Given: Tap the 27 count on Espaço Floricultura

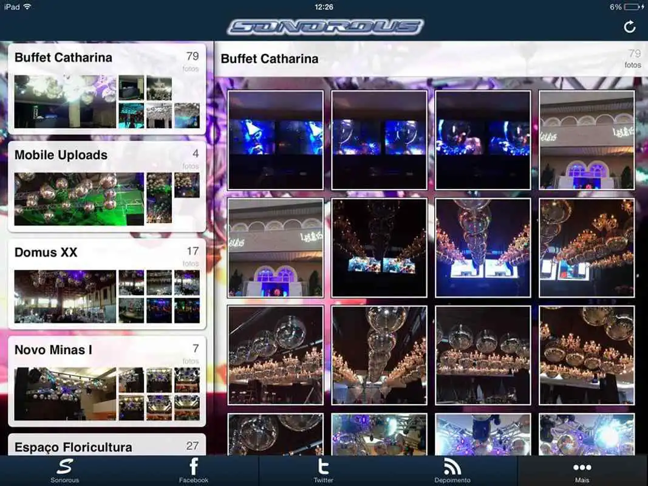Looking at the screenshot, I should tap(193, 446).
